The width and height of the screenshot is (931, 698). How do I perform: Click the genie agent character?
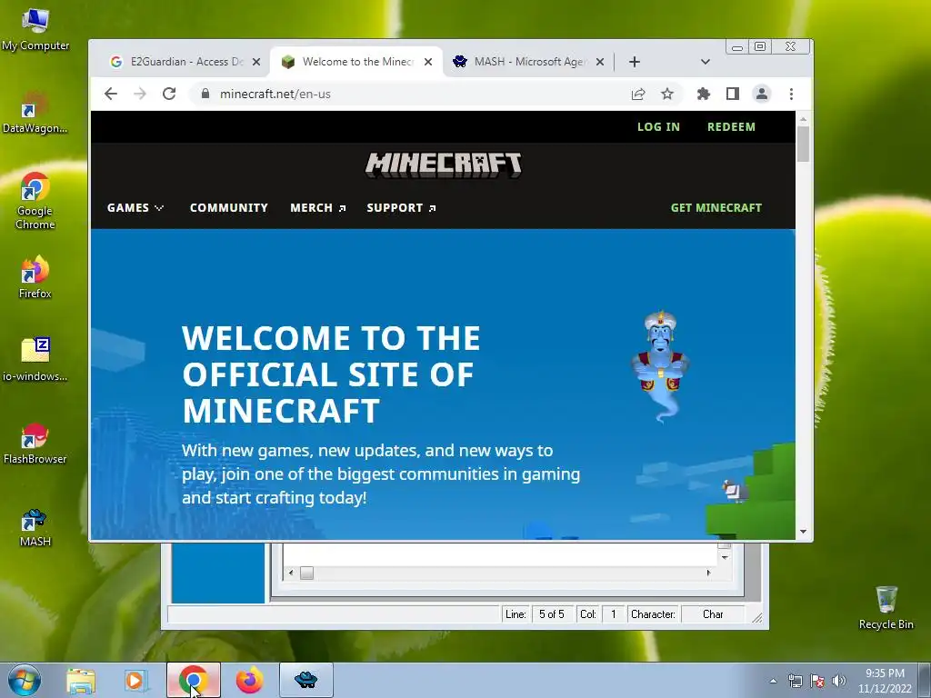pyautogui.click(x=660, y=365)
